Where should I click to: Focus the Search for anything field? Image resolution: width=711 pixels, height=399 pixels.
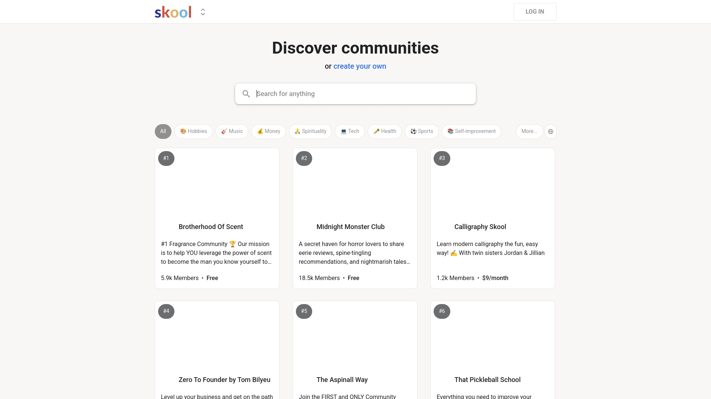[355, 94]
